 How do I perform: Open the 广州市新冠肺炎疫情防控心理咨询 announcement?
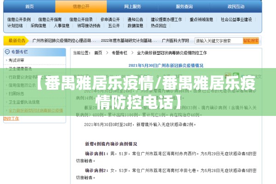[64, 41]
